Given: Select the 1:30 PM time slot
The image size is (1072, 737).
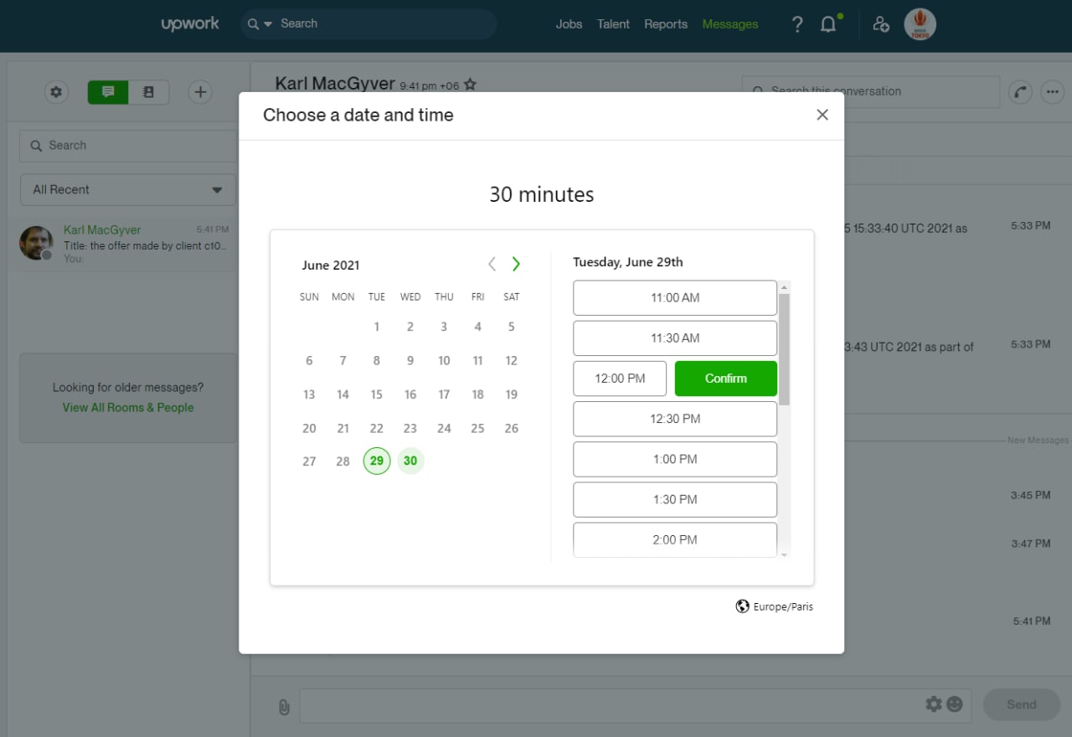Looking at the screenshot, I should (675, 499).
